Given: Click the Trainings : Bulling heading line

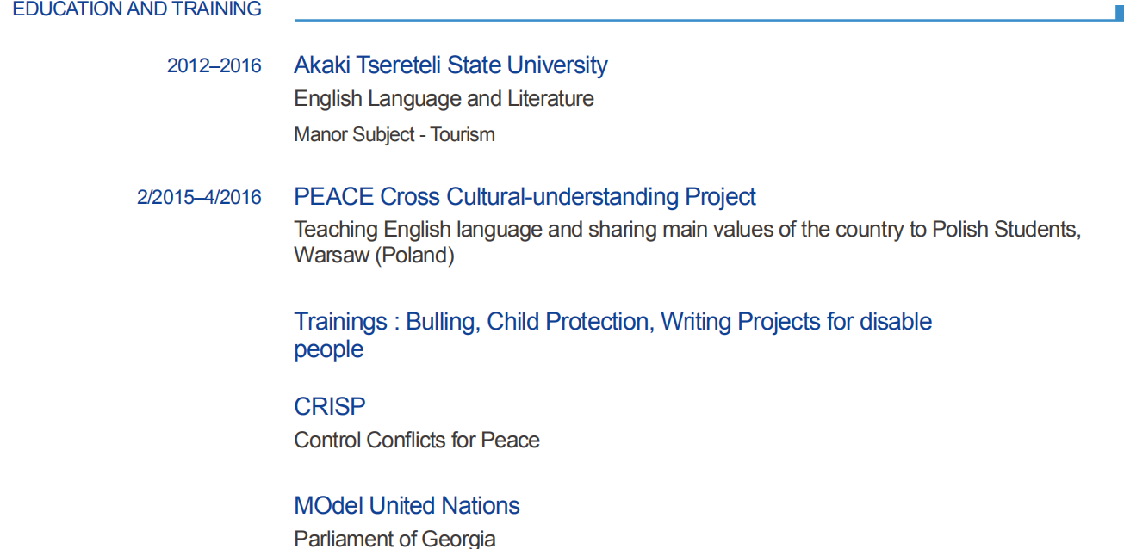Looking at the screenshot, I should point(612,322).
